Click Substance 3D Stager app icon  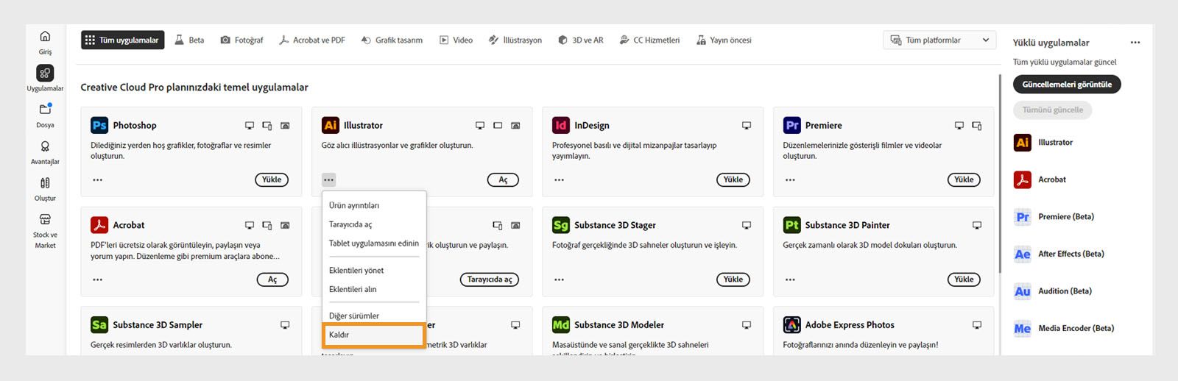click(x=561, y=225)
